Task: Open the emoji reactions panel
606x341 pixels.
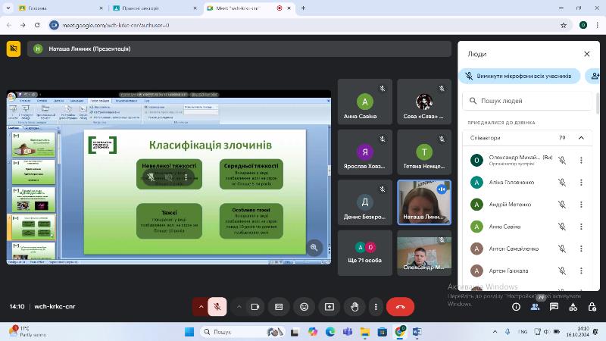Action: tap(305, 306)
